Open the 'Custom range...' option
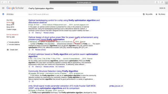 [x=12, y=30]
